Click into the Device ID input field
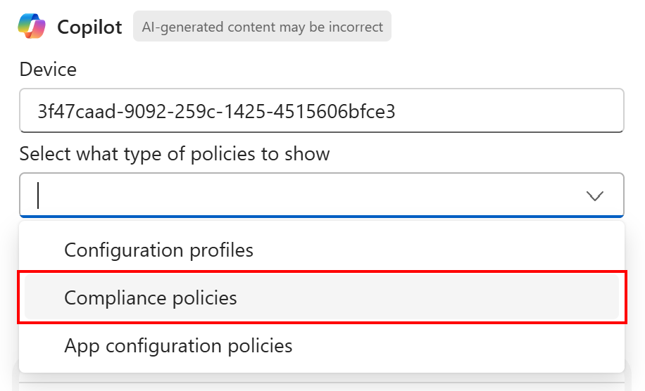 click(x=321, y=110)
